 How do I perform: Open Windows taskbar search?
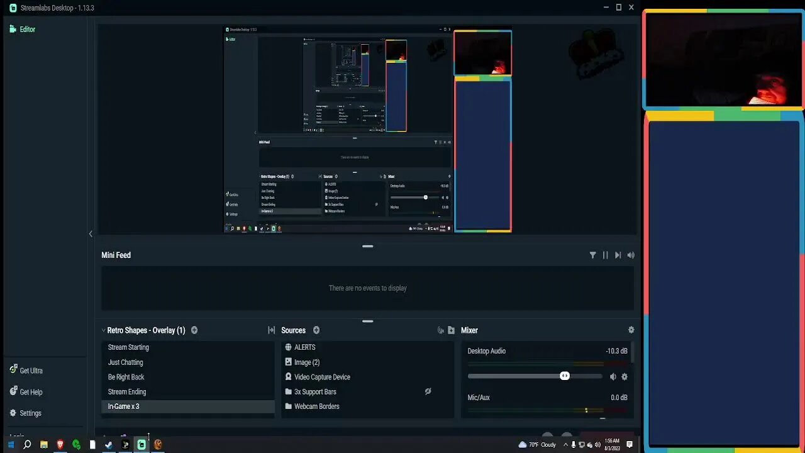click(x=27, y=445)
